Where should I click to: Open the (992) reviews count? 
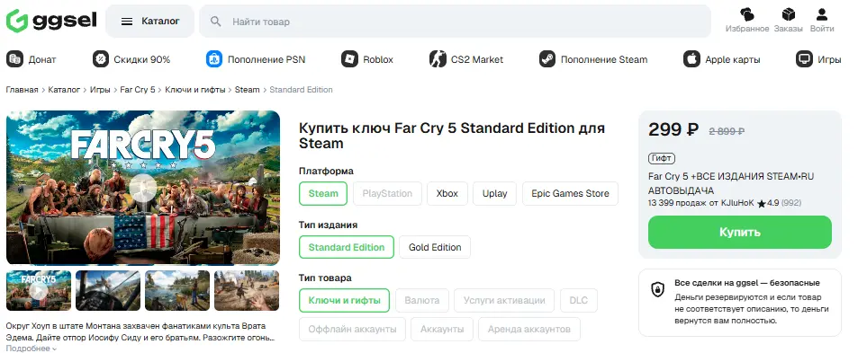[791, 204]
